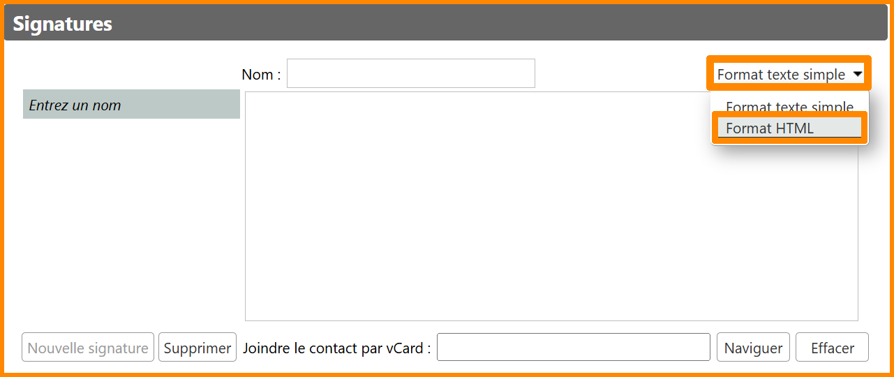Image resolution: width=894 pixels, height=377 pixels.
Task: Click the Effacer button
Action: click(x=832, y=348)
